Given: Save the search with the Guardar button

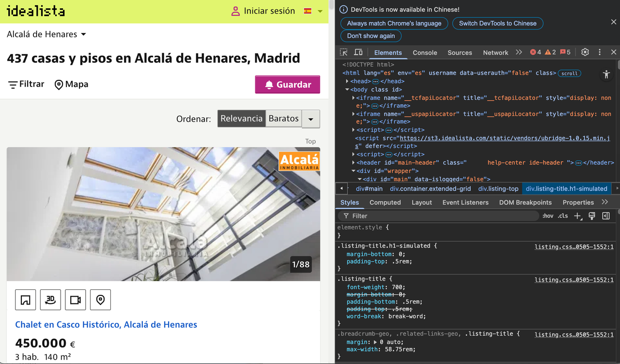Looking at the screenshot, I should [288, 84].
